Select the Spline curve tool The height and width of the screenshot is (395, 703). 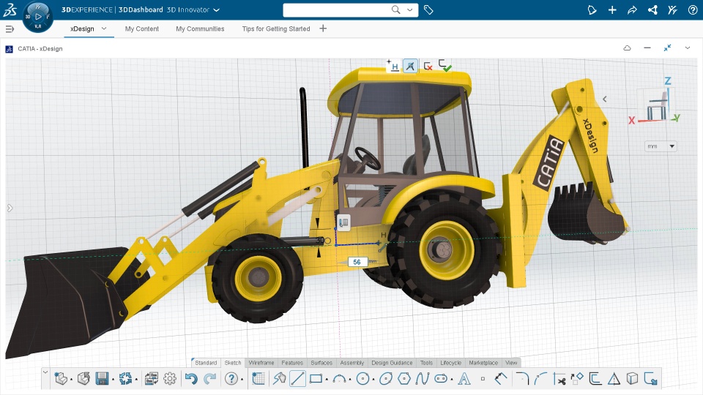click(421, 379)
